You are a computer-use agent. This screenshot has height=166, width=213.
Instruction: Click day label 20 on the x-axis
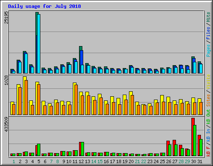131,161
